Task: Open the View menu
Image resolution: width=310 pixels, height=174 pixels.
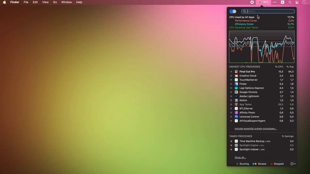Action: (45, 2)
